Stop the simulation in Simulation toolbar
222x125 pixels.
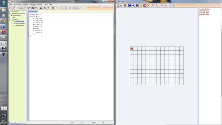(173, 6)
